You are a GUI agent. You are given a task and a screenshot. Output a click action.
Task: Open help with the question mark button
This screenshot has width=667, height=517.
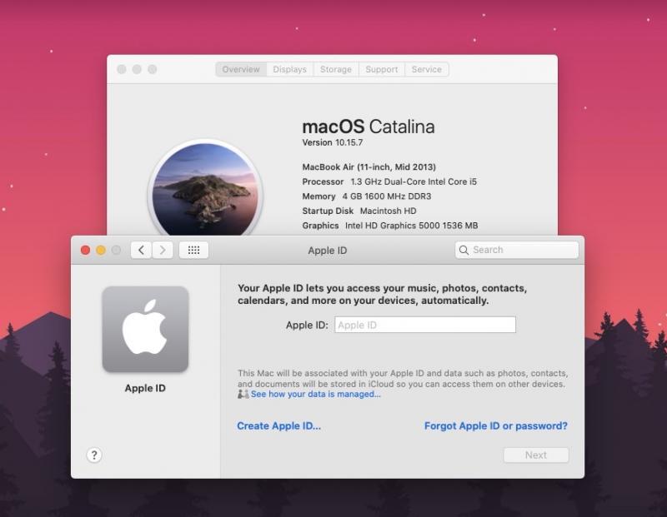coord(94,455)
